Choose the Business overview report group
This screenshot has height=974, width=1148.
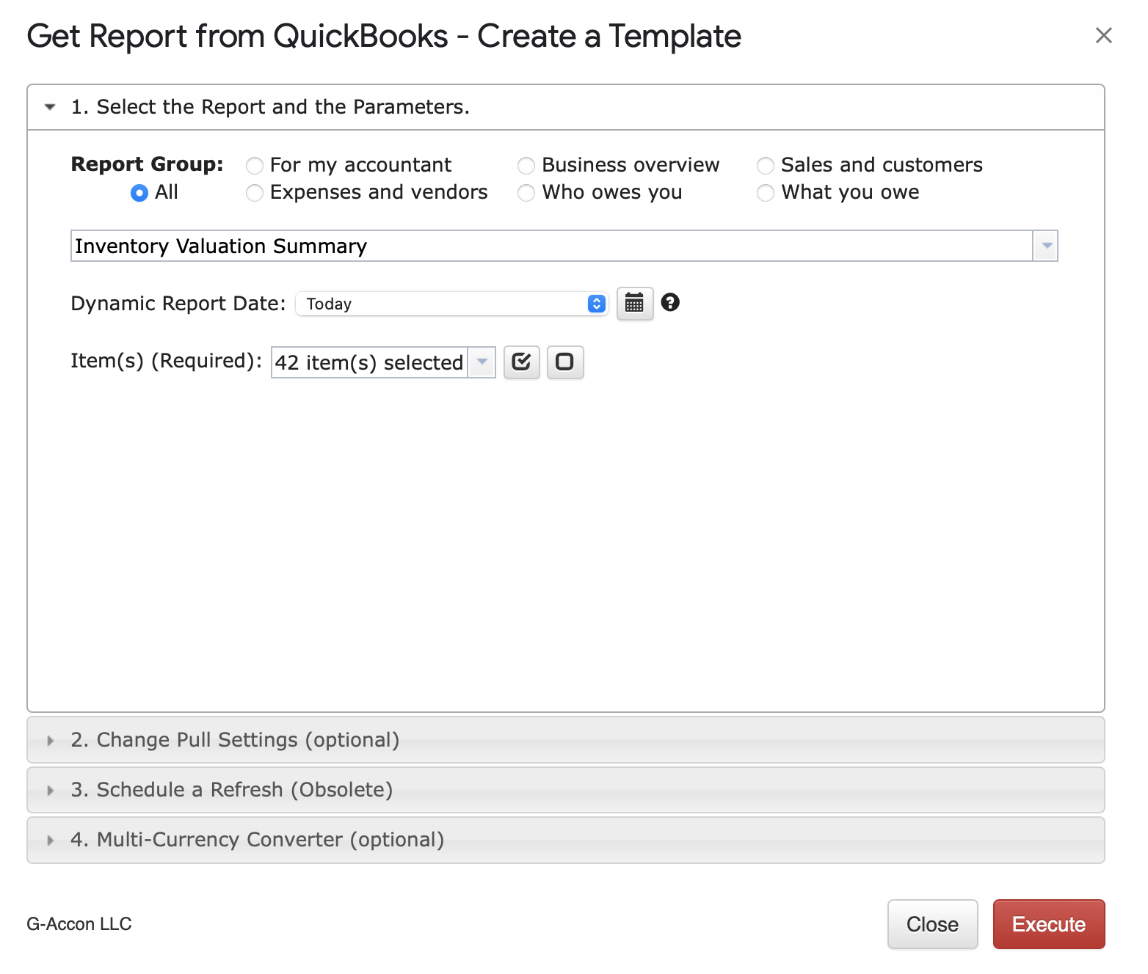[x=526, y=166]
